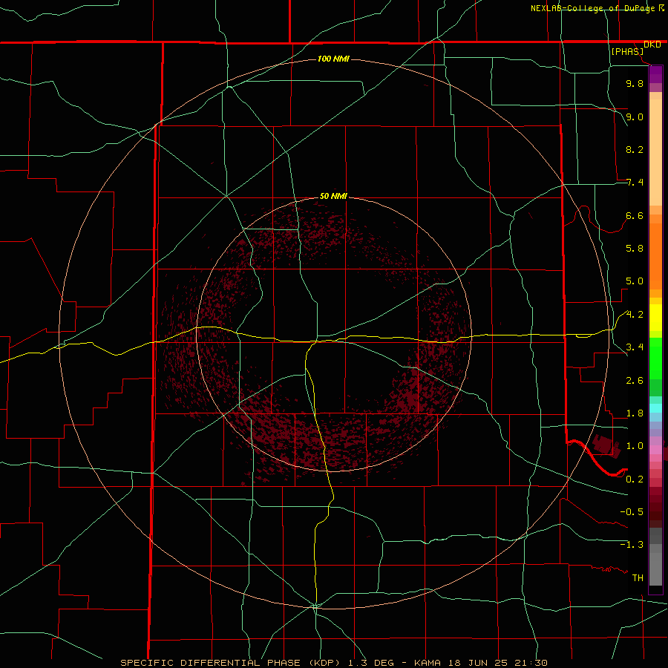Click the 6.6 value on the color scale
The width and height of the screenshot is (668, 668).
tap(635, 215)
